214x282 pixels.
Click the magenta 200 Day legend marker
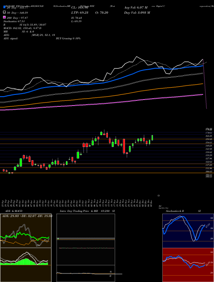click(4, 18)
